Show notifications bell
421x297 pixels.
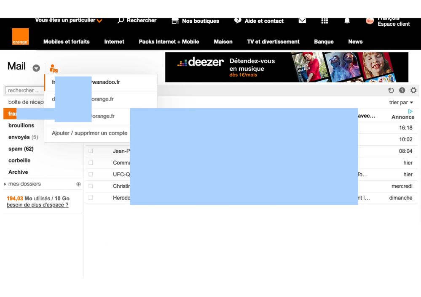pyautogui.click(x=347, y=20)
